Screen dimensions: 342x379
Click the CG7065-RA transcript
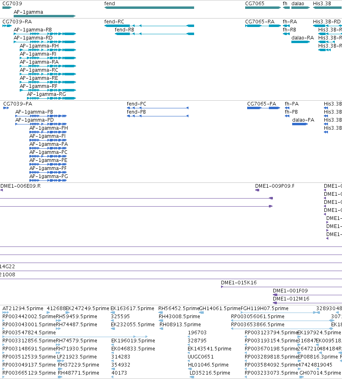[263, 26]
